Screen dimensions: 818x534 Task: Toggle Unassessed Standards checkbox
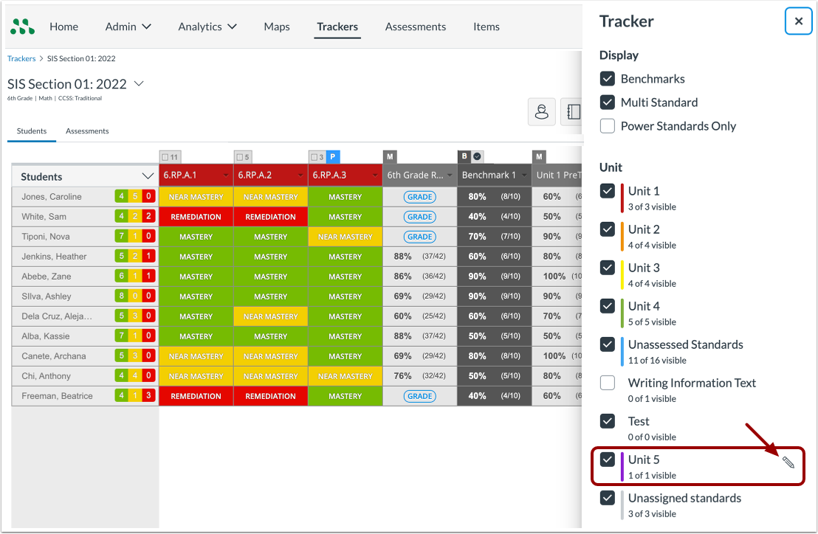[608, 344]
